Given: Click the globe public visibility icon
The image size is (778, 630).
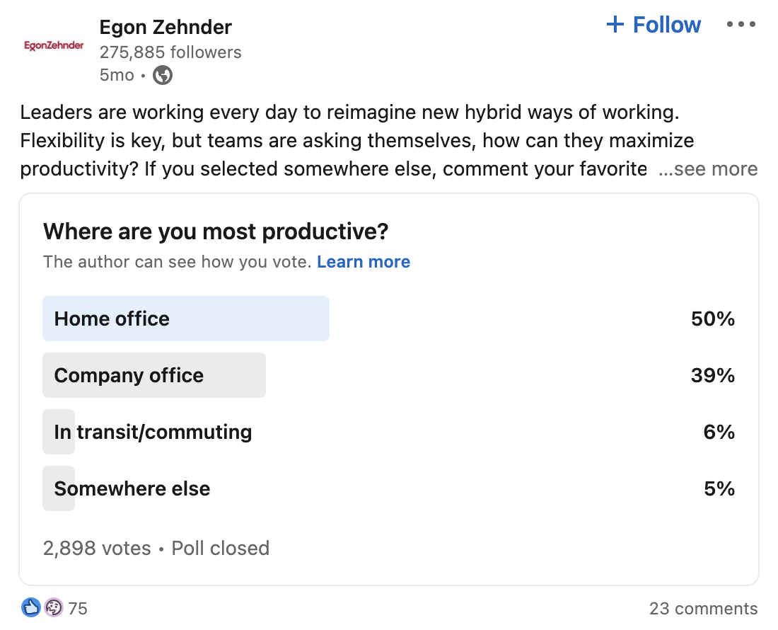Looking at the screenshot, I should point(163,76).
